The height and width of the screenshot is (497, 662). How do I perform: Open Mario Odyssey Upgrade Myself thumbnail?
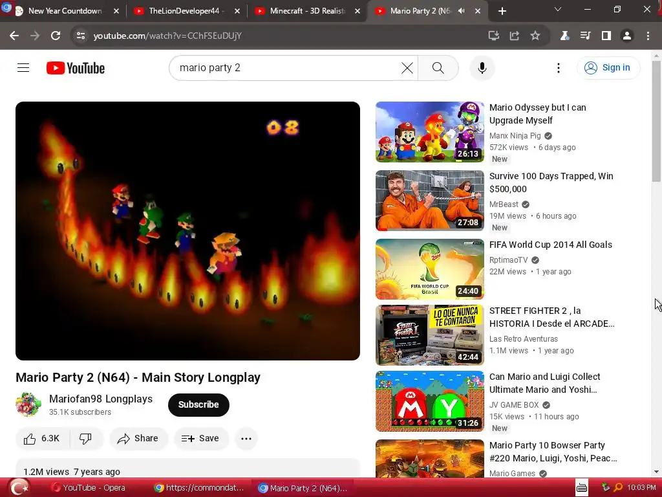[430, 132]
